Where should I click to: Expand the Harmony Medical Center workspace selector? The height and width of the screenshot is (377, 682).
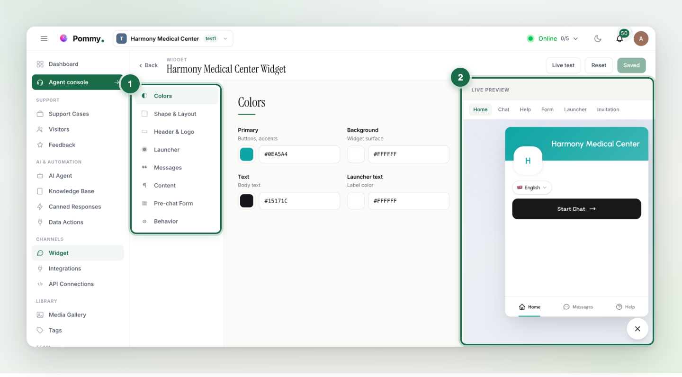(173, 39)
